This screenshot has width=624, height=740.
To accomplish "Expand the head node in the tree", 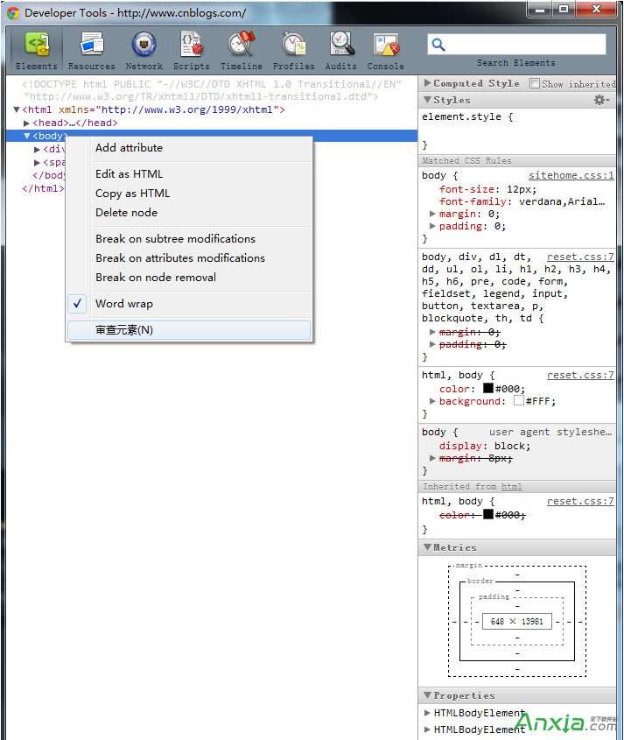I will click(x=26, y=123).
